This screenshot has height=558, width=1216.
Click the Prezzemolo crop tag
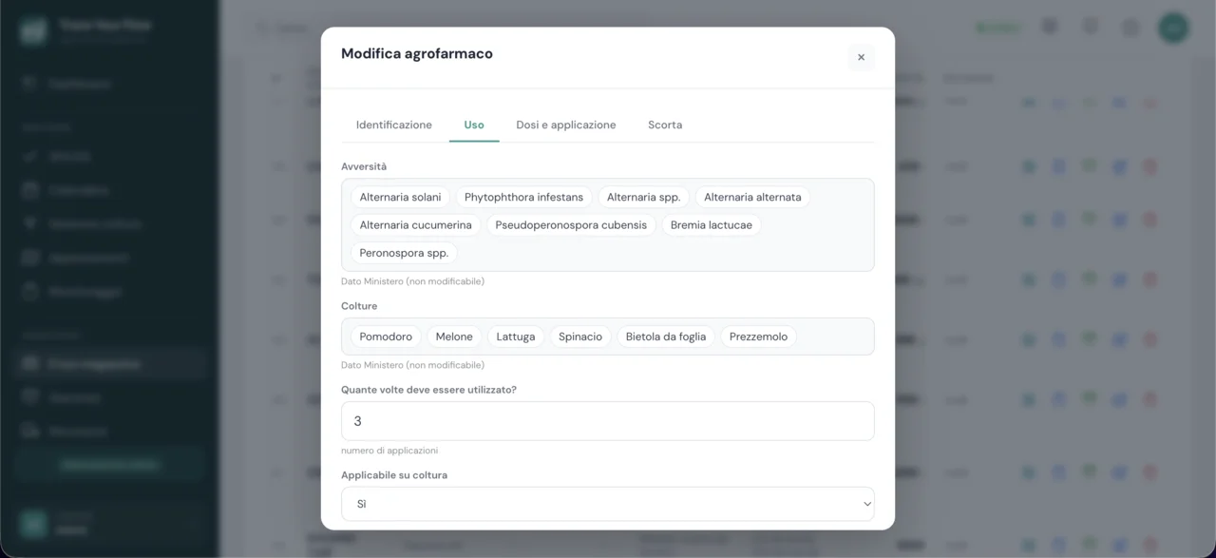click(x=758, y=337)
